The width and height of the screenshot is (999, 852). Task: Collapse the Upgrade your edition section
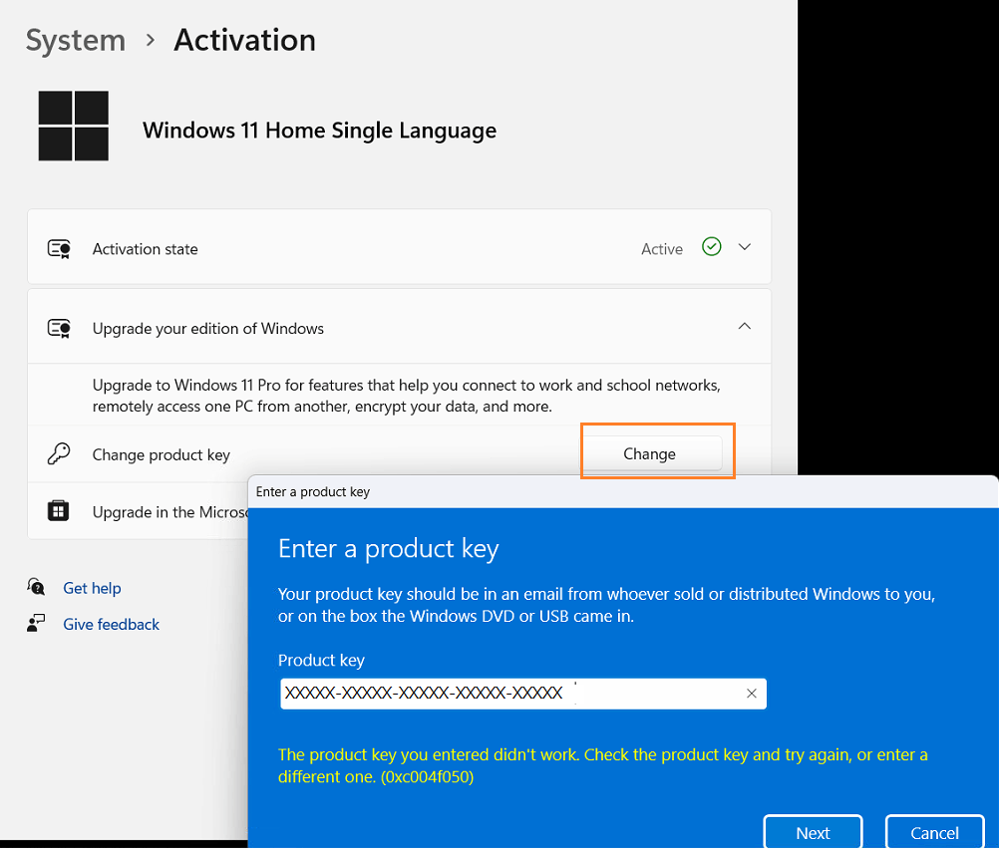[744, 326]
